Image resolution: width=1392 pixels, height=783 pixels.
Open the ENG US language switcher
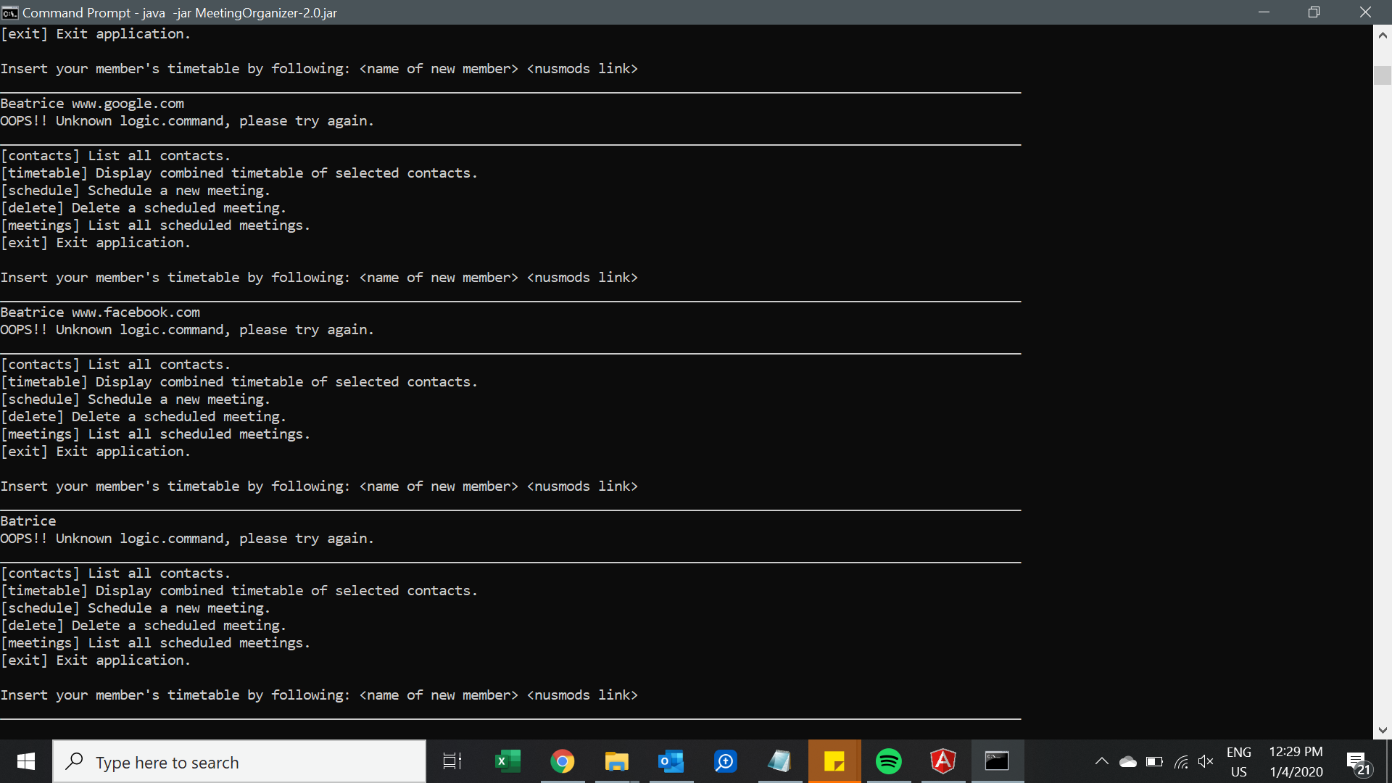(1239, 762)
